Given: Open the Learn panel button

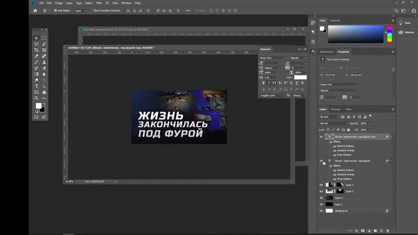Looking at the screenshot, I should pos(405,23).
